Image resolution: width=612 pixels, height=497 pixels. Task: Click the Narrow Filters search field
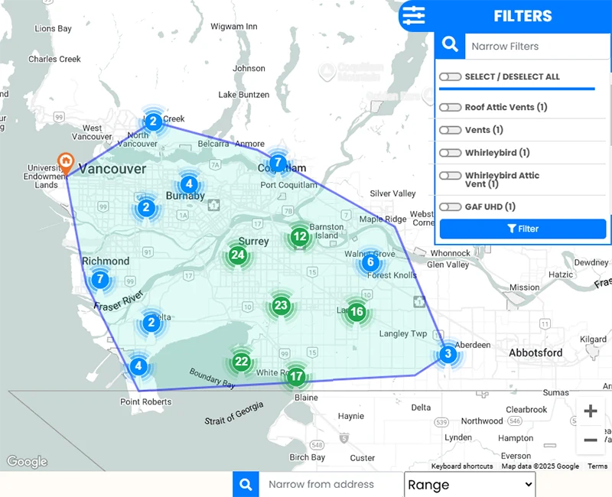pyautogui.click(x=535, y=45)
